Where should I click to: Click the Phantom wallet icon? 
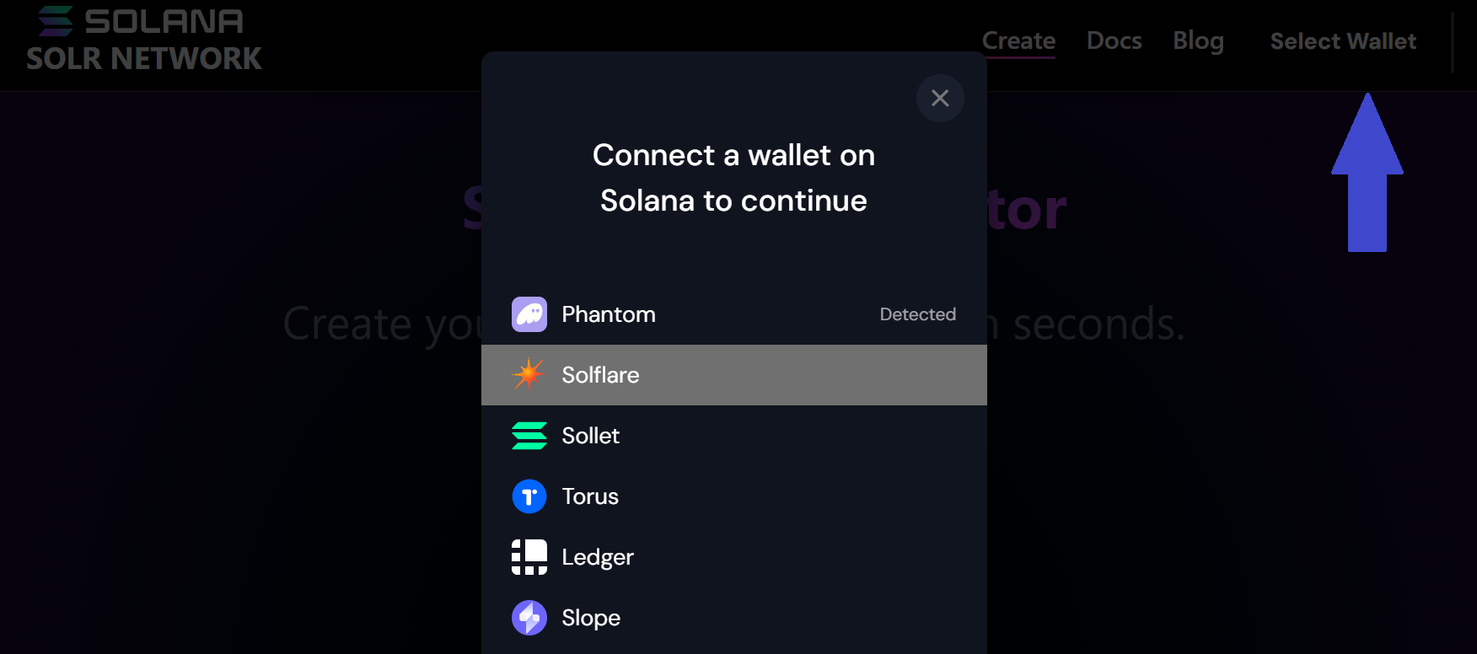tap(529, 314)
